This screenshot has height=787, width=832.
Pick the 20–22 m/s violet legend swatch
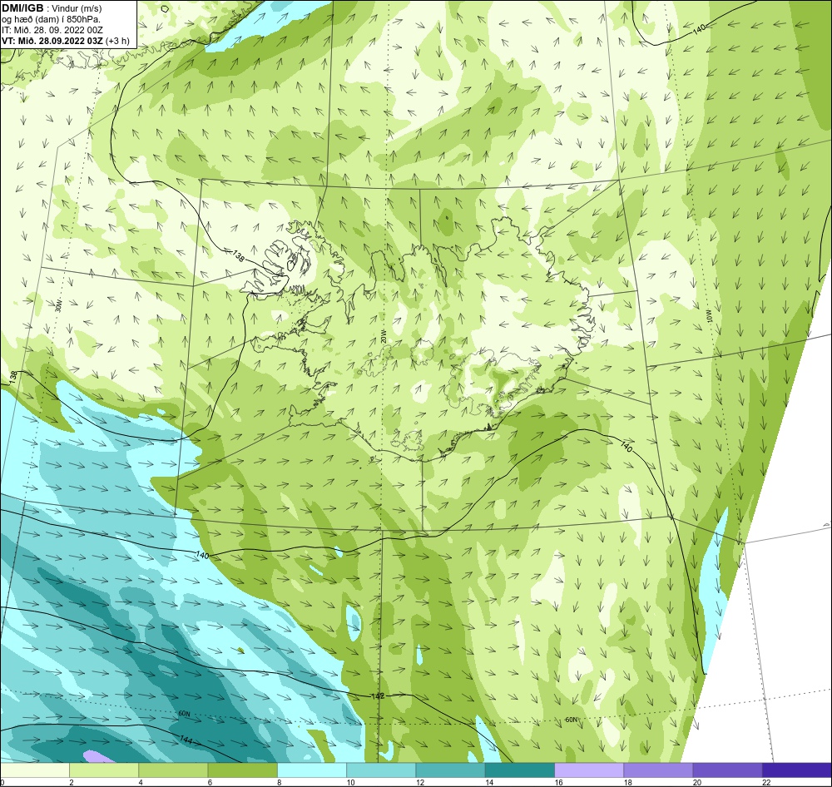[x=727, y=770]
